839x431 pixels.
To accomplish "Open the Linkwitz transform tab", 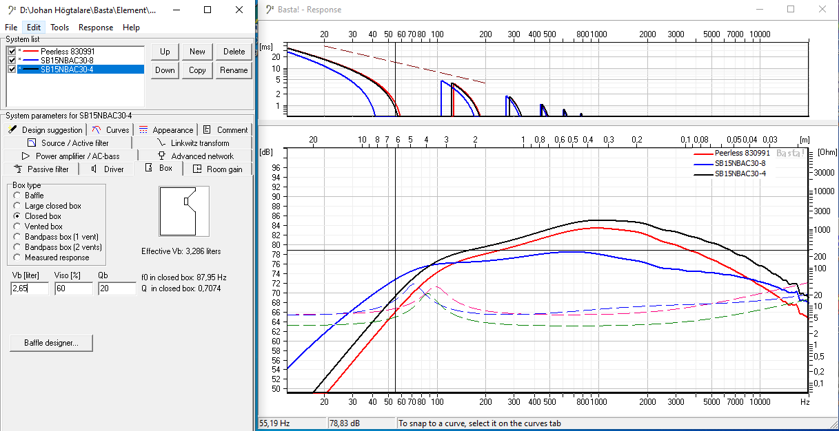I will pyautogui.click(x=194, y=143).
